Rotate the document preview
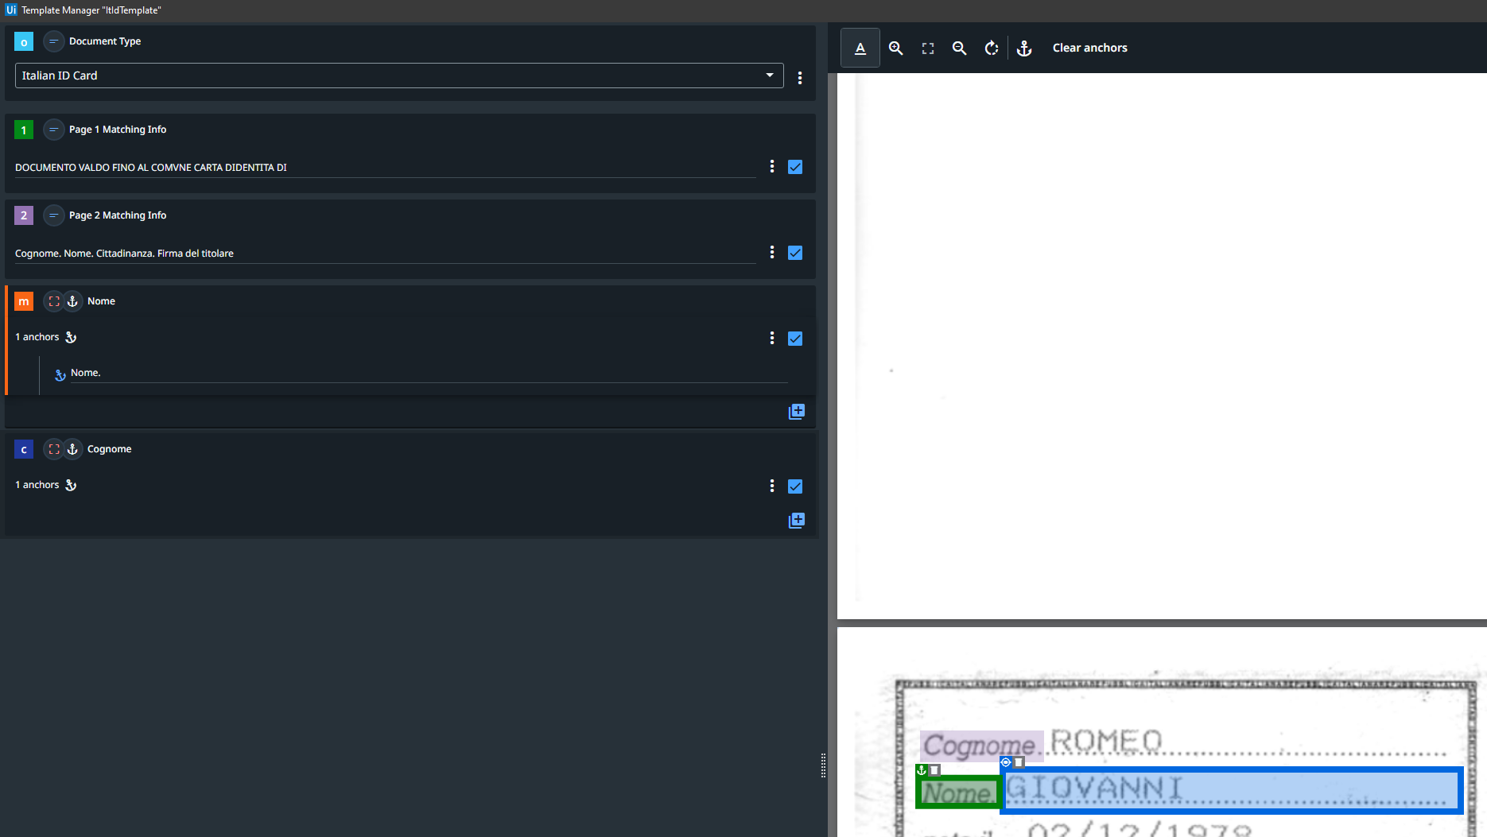Image resolution: width=1487 pixels, height=837 pixels. point(992,48)
